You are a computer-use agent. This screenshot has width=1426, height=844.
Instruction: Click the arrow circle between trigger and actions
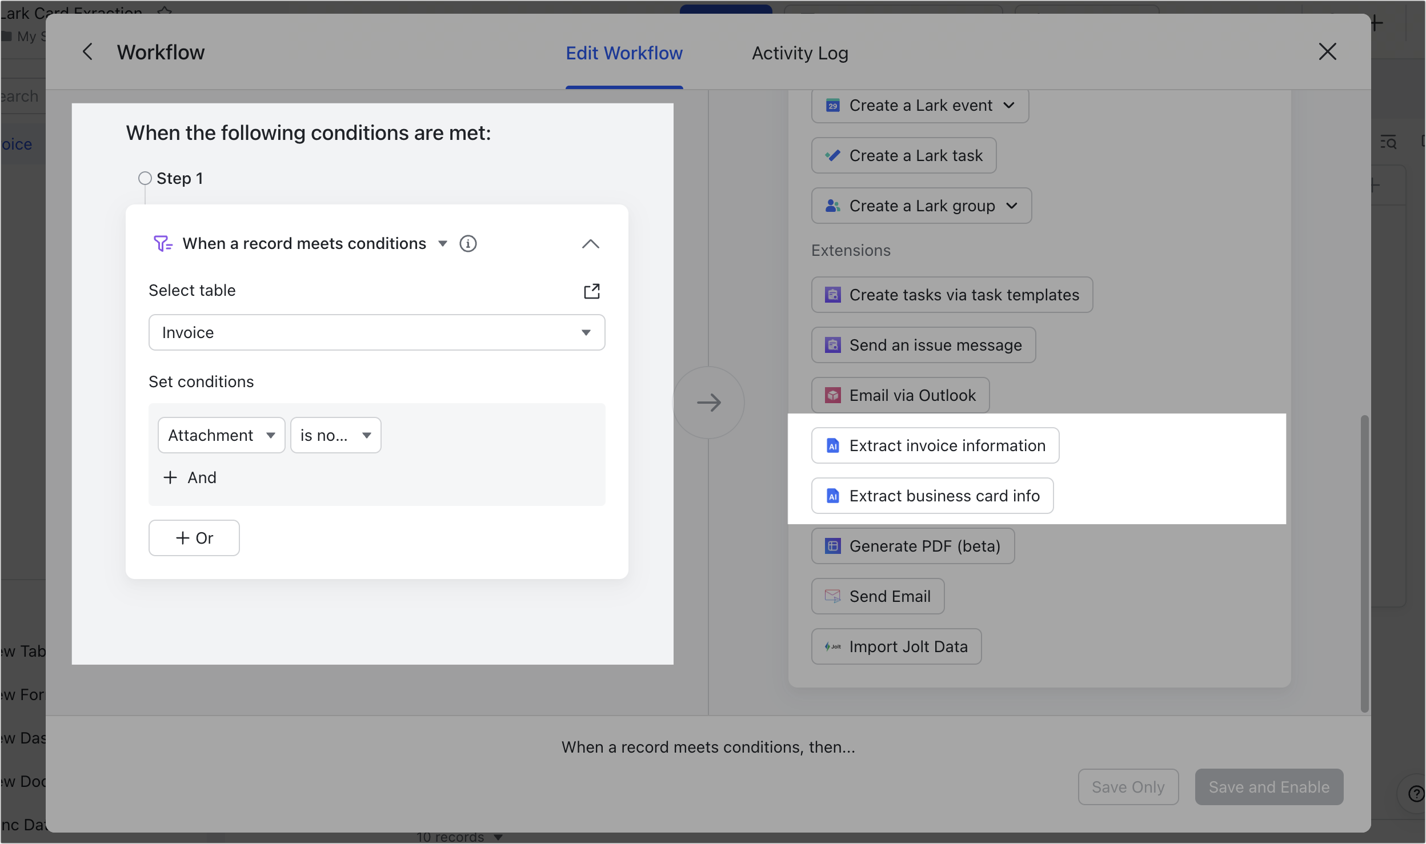pyautogui.click(x=708, y=403)
